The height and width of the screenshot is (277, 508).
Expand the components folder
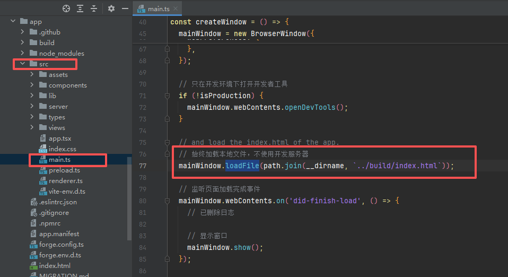point(32,85)
